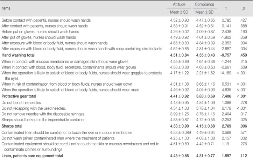Click t value 2.438

[x=226, y=32]
